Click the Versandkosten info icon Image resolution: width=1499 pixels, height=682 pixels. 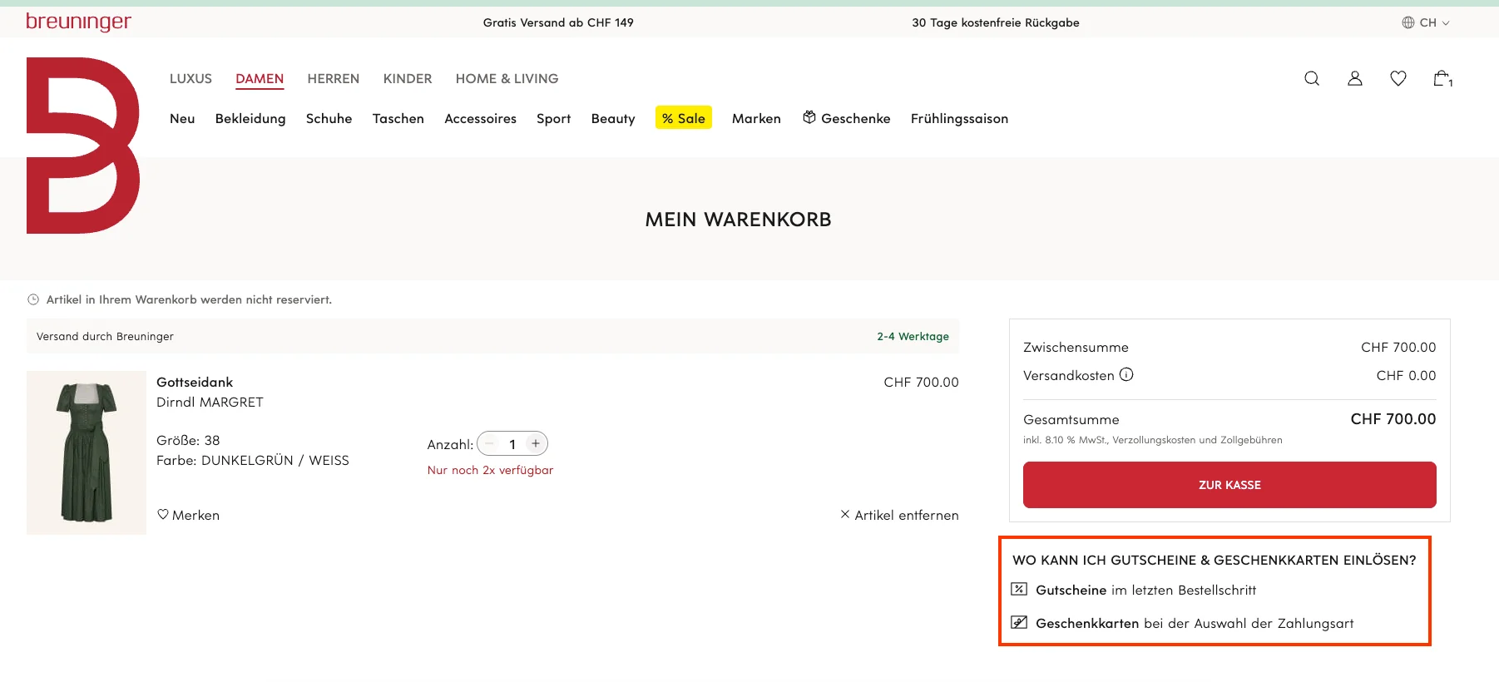point(1126,374)
